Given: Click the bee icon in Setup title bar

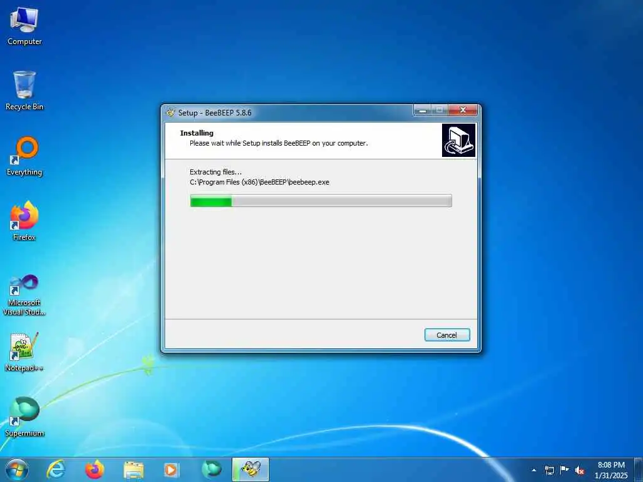Looking at the screenshot, I should [171, 112].
